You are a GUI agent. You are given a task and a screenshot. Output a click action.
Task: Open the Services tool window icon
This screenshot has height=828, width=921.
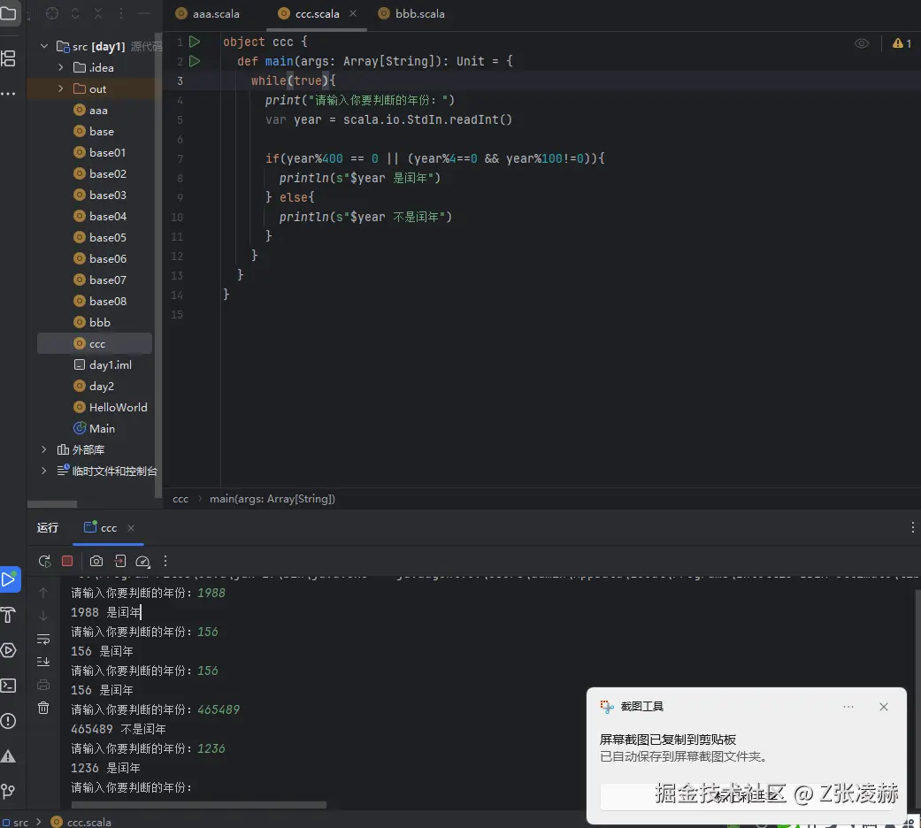8,650
